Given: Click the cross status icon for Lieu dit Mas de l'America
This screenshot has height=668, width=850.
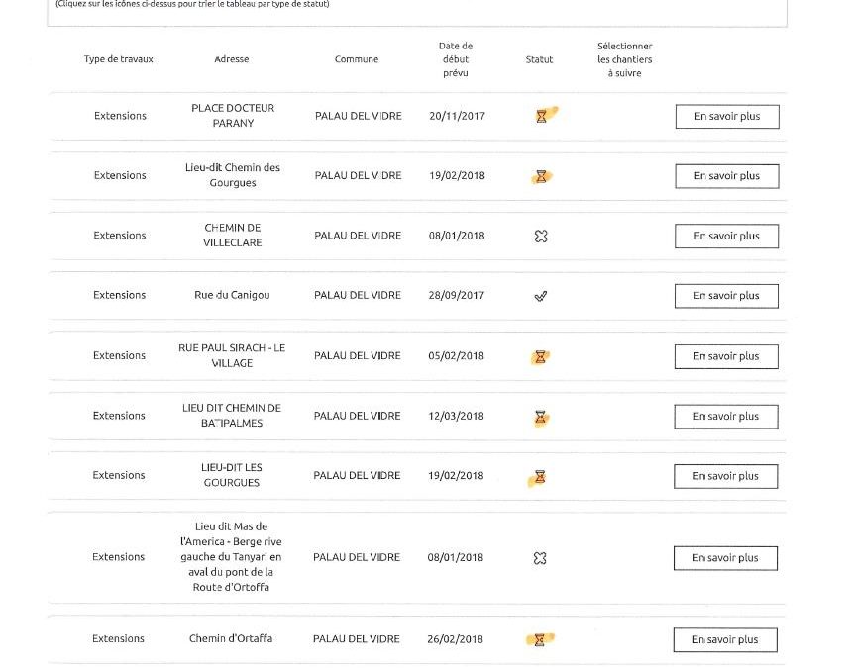Looking at the screenshot, I should click(540, 558).
